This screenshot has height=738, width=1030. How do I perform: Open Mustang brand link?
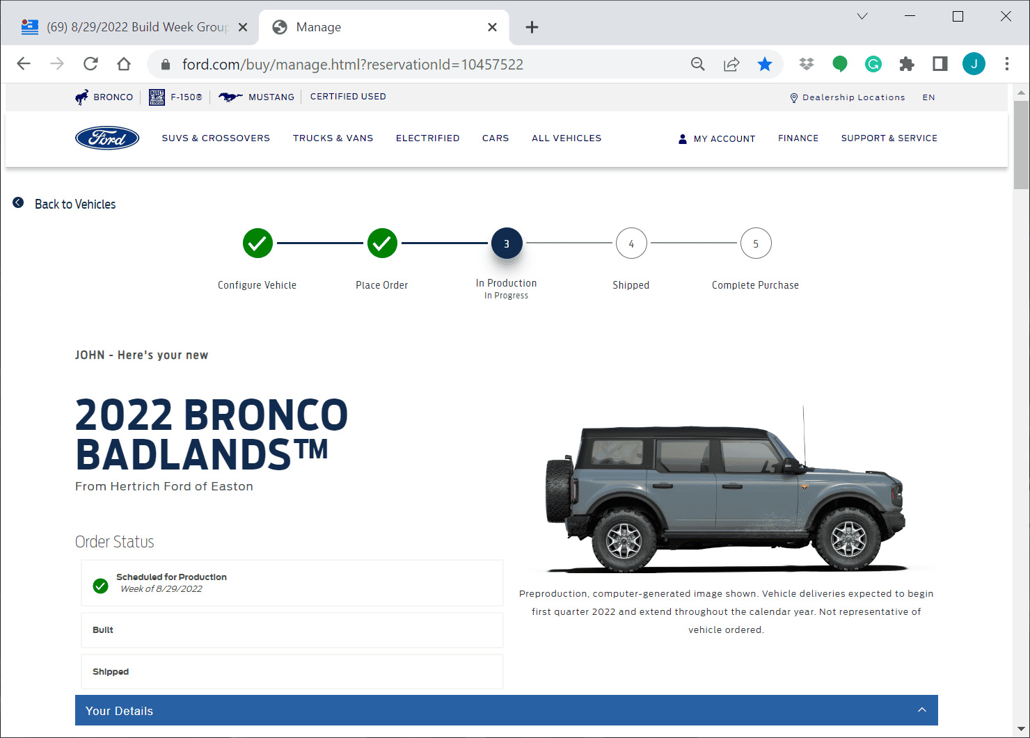tap(256, 97)
